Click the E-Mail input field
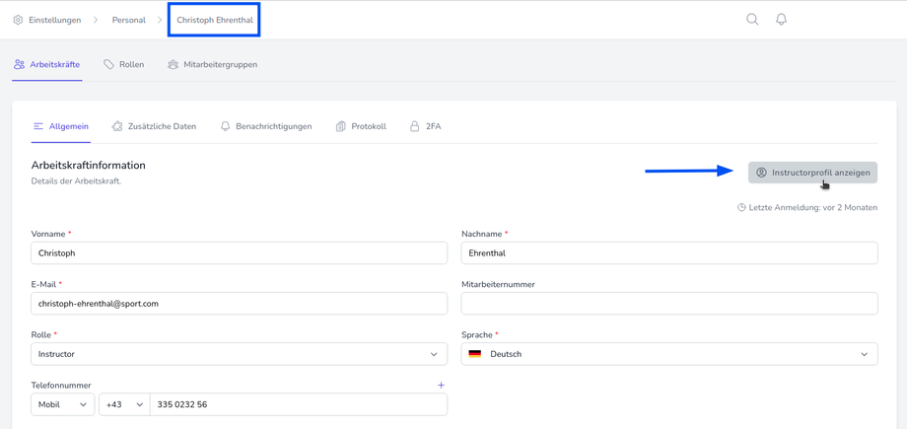 [239, 304]
